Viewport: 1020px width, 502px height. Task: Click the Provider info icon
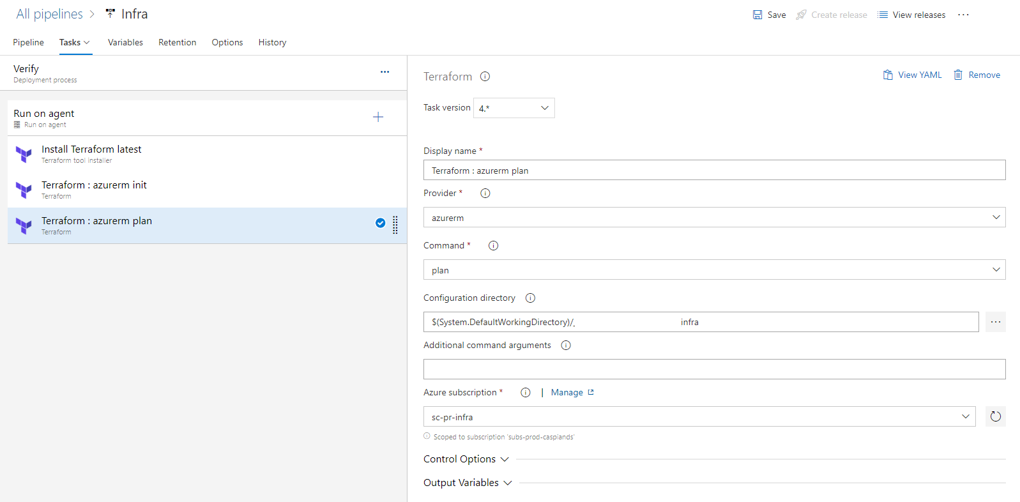(x=485, y=193)
